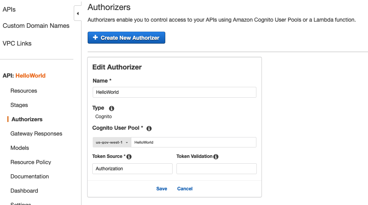Click the Token Validation input field
The width and height of the screenshot is (368, 205).
(x=216, y=169)
